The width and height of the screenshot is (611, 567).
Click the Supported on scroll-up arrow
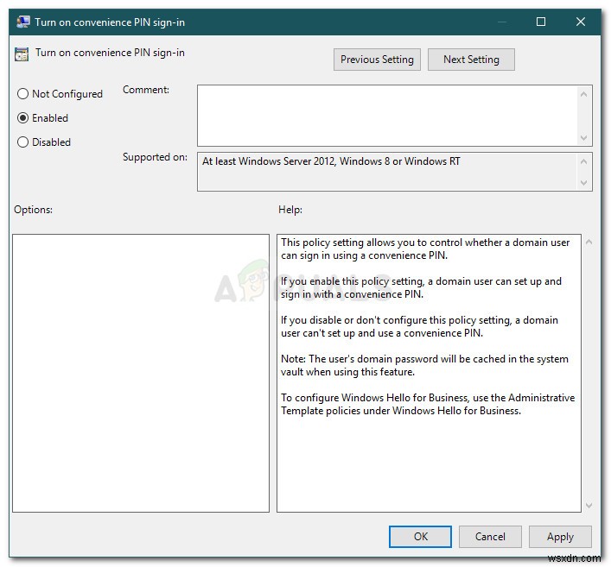[583, 161]
